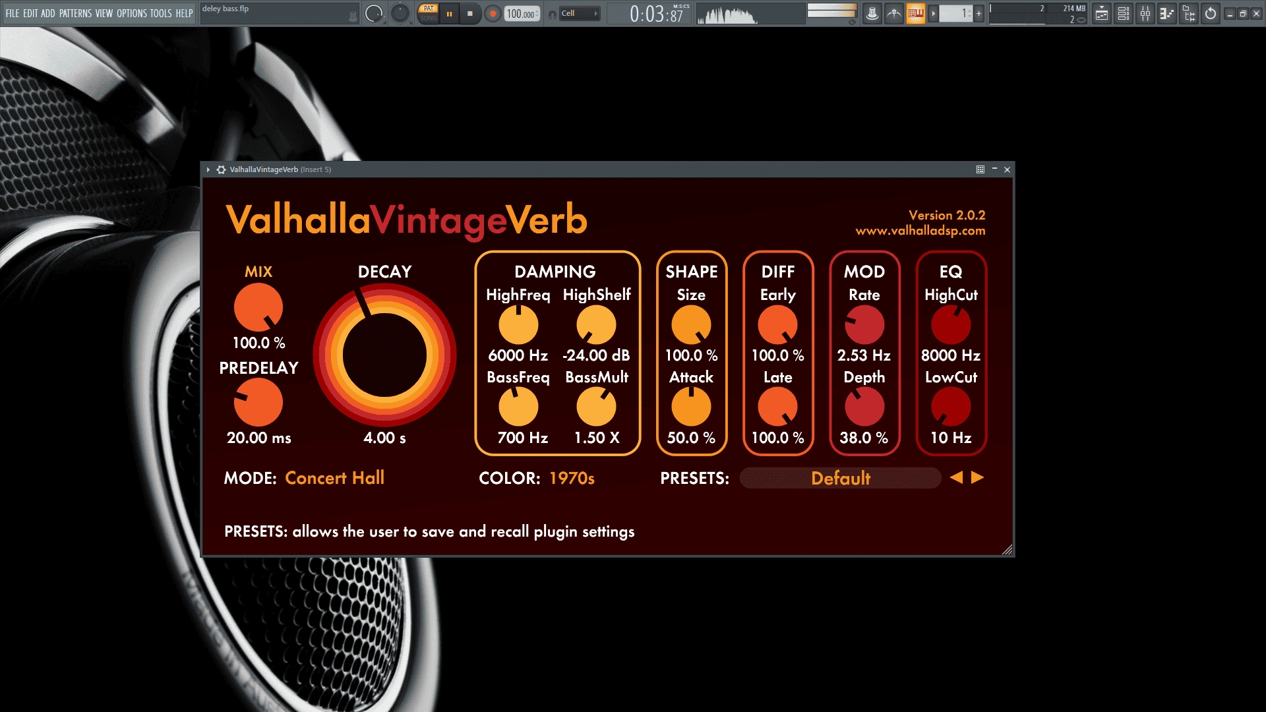
Task: Click the SHAPE Size knob
Action: tap(691, 325)
